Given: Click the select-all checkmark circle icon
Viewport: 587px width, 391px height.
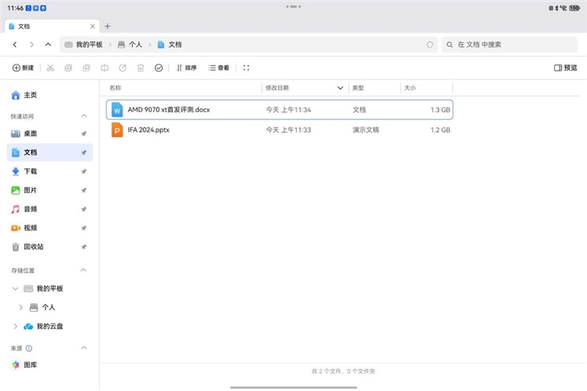Looking at the screenshot, I should point(158,67).
